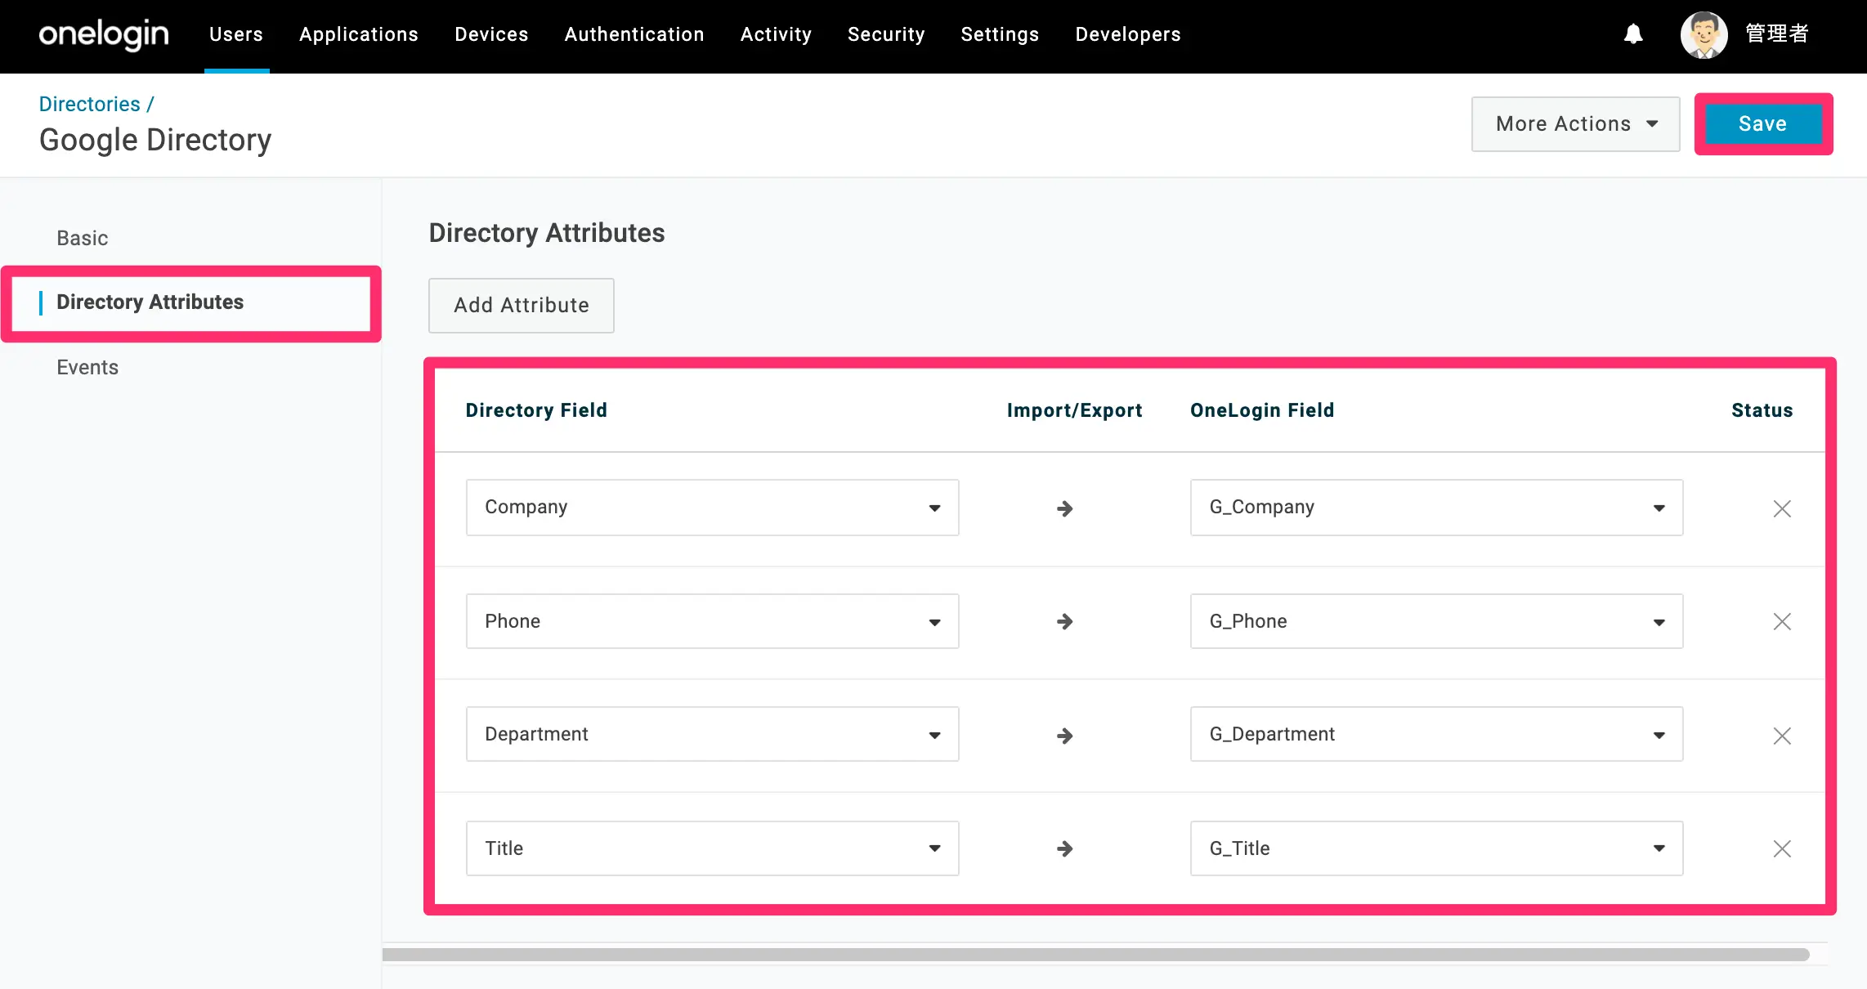1867x989 pixels.
Task: Open the Devices menu
Action: (x=491, y=34)
